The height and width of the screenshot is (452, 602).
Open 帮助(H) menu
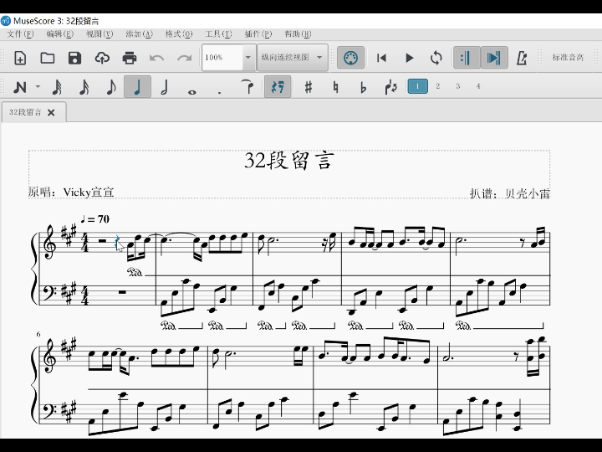pos(298,34)
